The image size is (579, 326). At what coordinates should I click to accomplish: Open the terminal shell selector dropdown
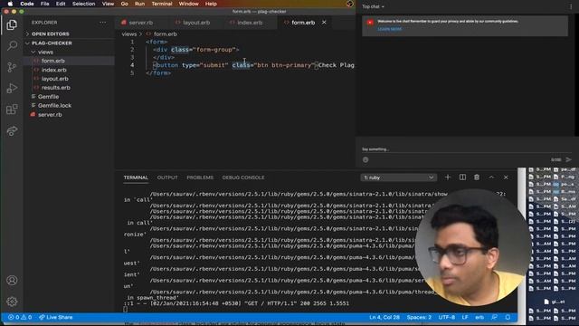pyautogui.click(x=398, y=177)
